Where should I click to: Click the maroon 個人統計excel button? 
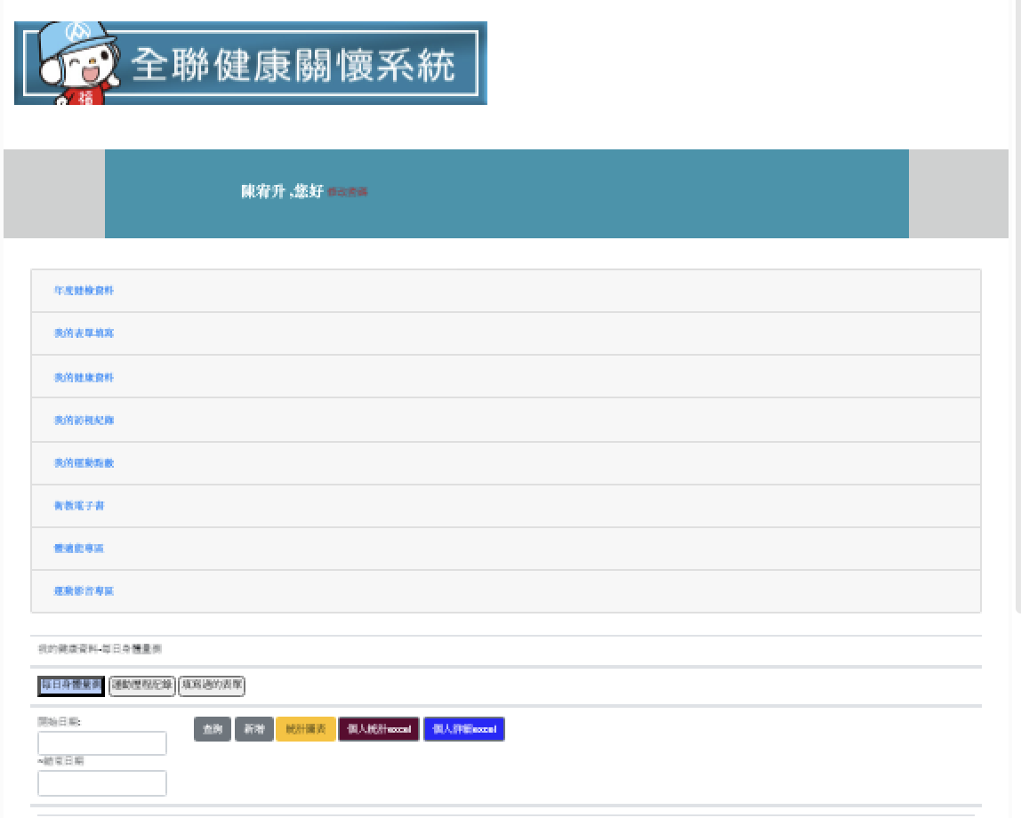(x=379, y=729)
